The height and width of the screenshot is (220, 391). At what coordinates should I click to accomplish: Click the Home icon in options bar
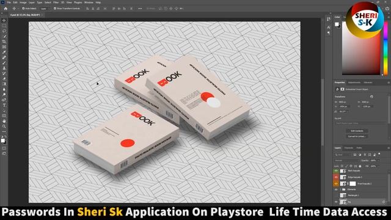tap(5, 9)
